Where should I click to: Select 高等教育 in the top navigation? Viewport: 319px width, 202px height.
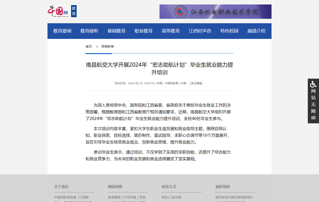pos(170,31)
